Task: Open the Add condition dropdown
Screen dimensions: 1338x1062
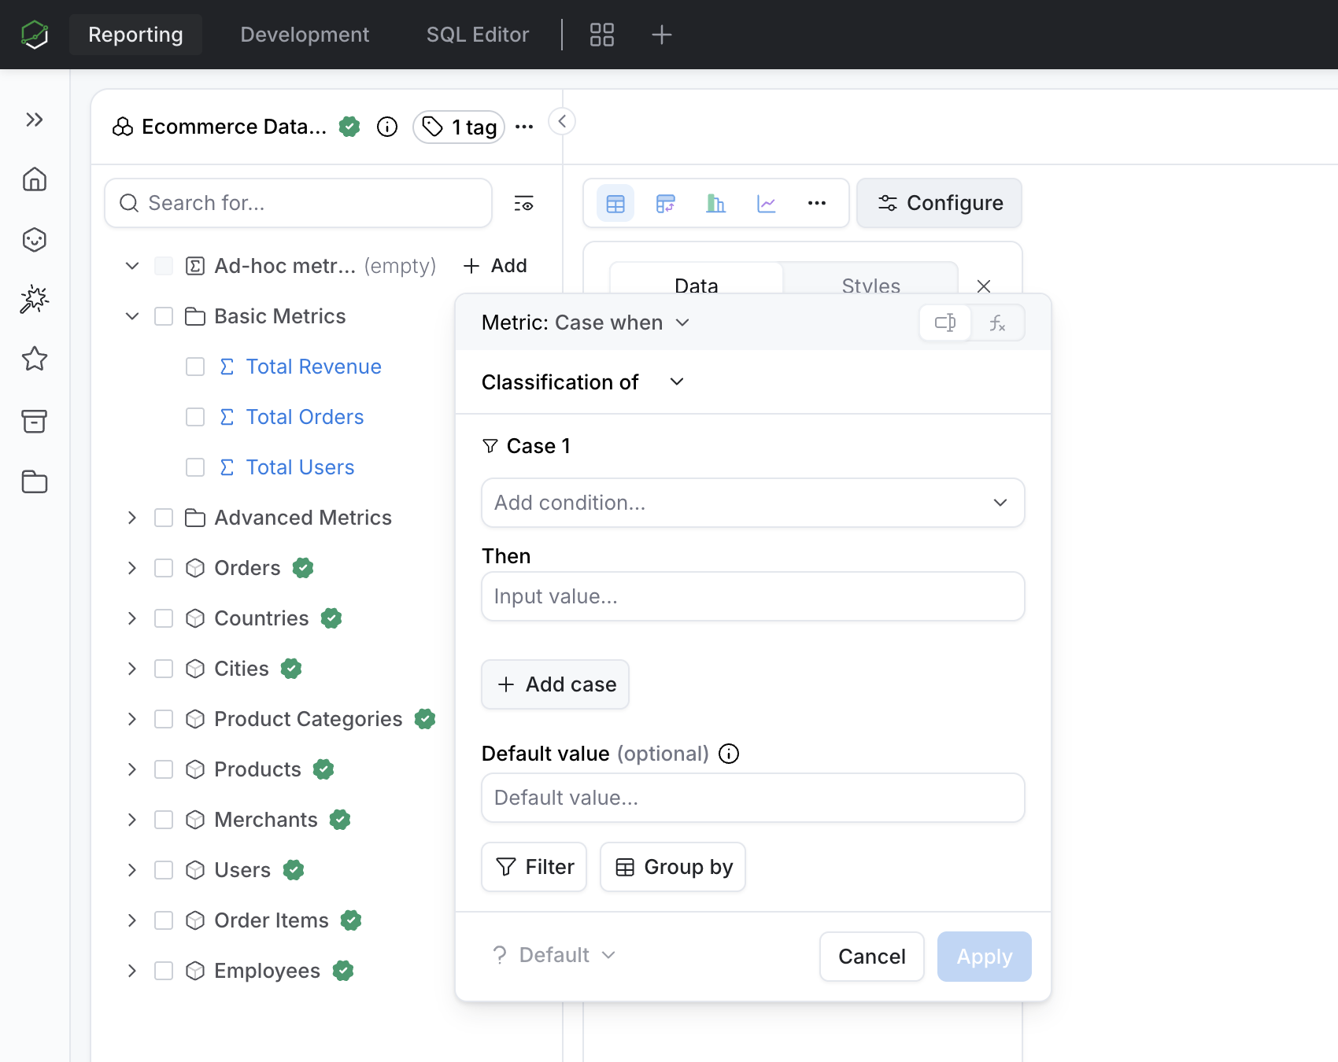Action: [x=752, y=503]
